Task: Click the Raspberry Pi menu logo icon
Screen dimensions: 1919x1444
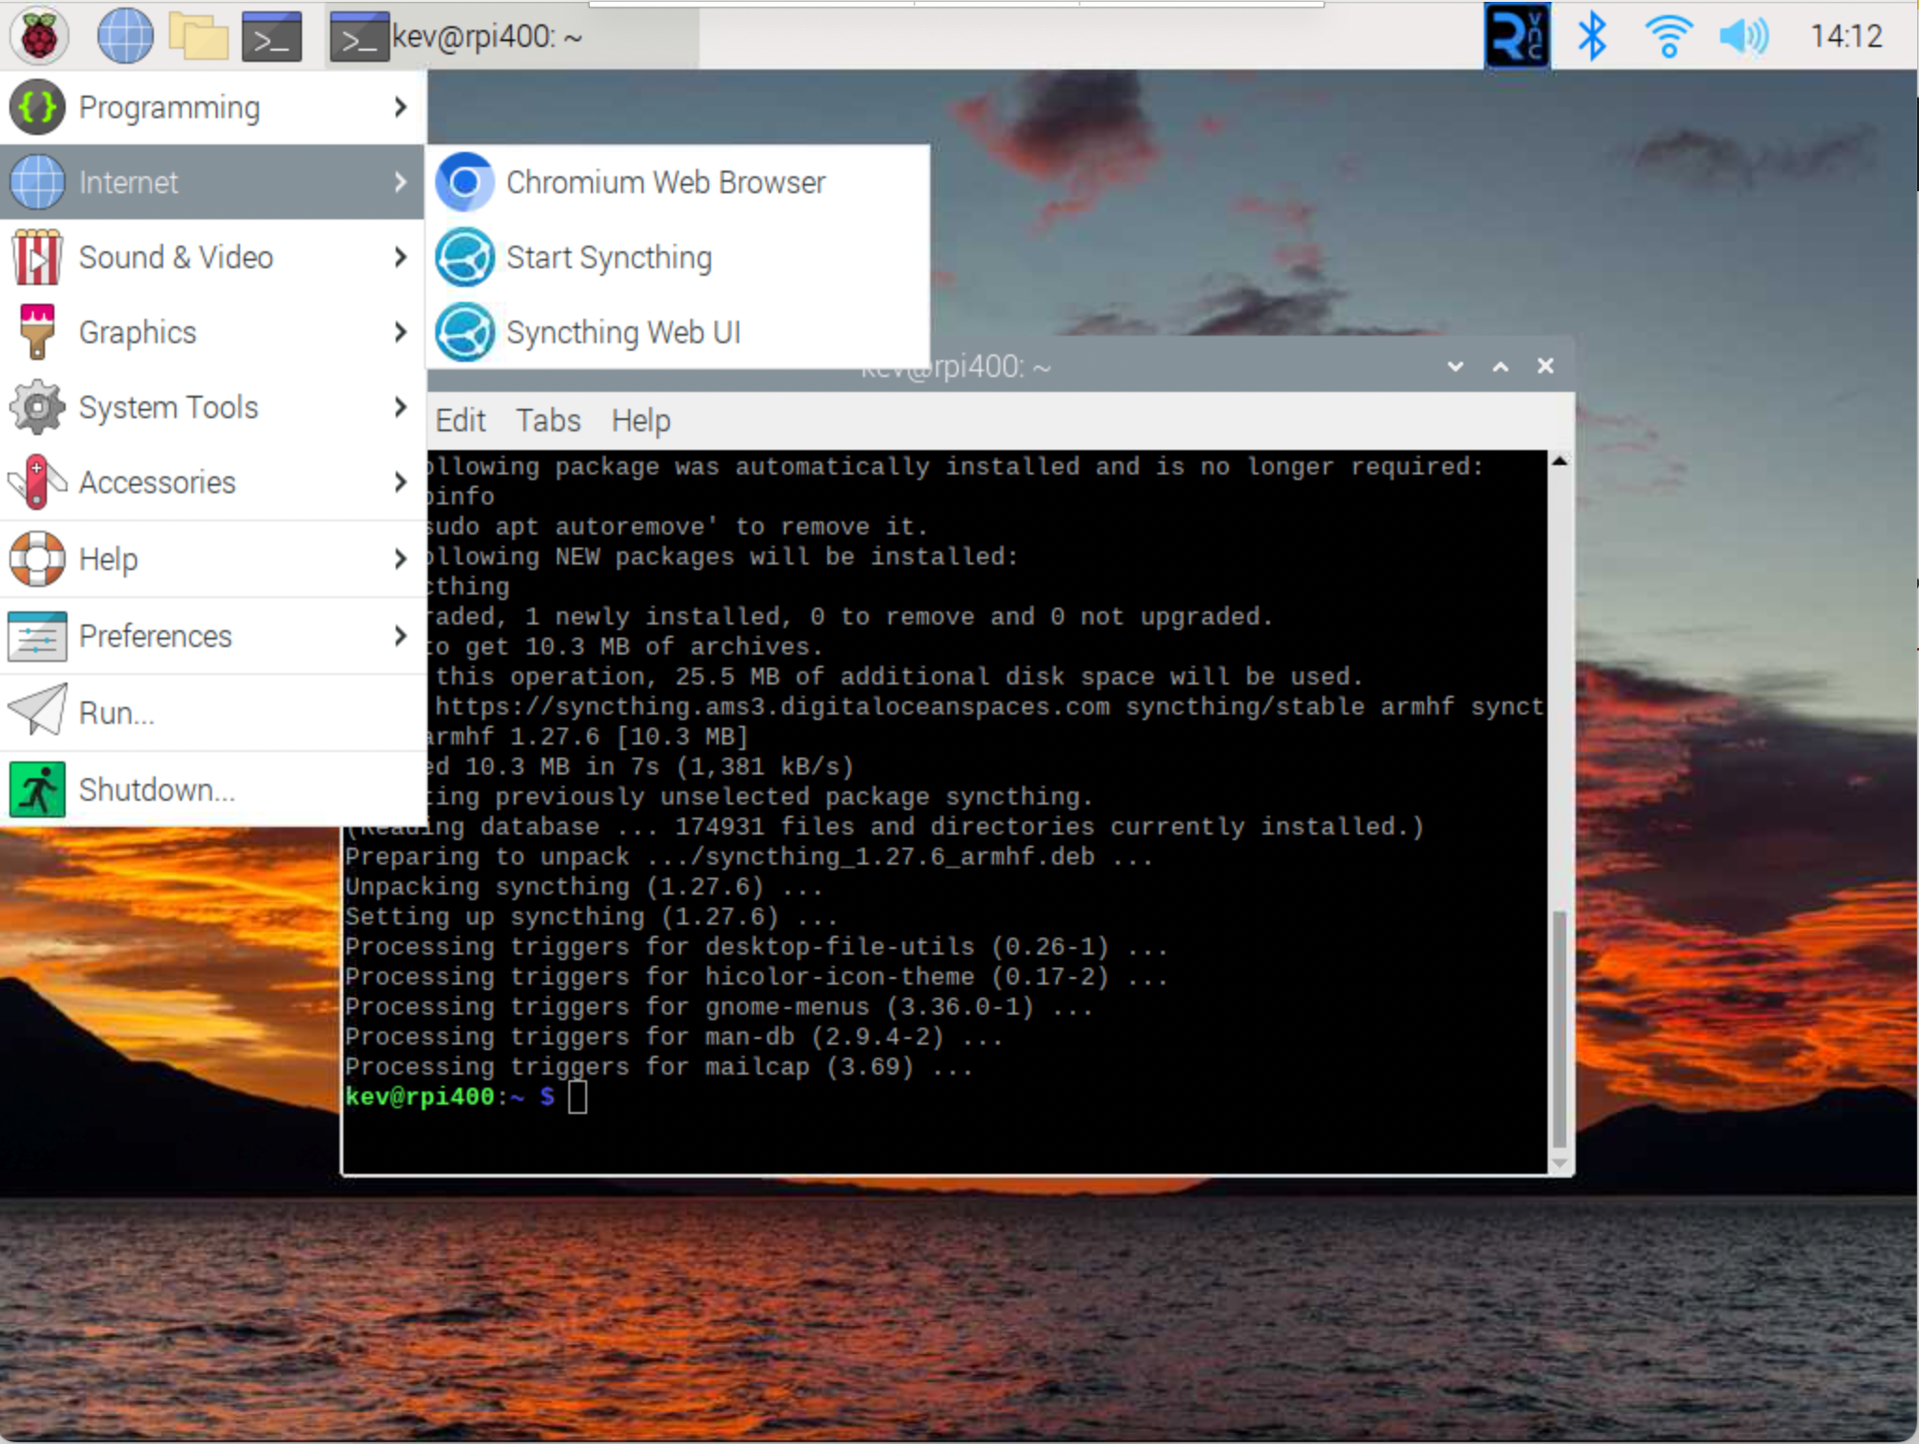Action: pyautogui.click(x=37, y=34)
